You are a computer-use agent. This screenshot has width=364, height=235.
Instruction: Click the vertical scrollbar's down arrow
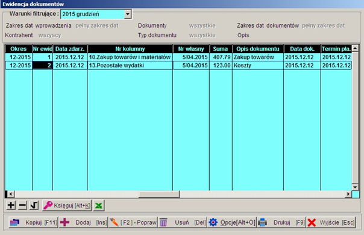[355, 187]
